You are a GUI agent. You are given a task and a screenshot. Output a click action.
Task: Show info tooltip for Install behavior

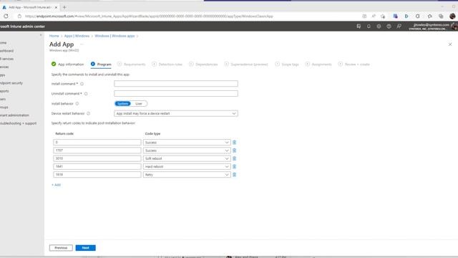coord(77,103)
